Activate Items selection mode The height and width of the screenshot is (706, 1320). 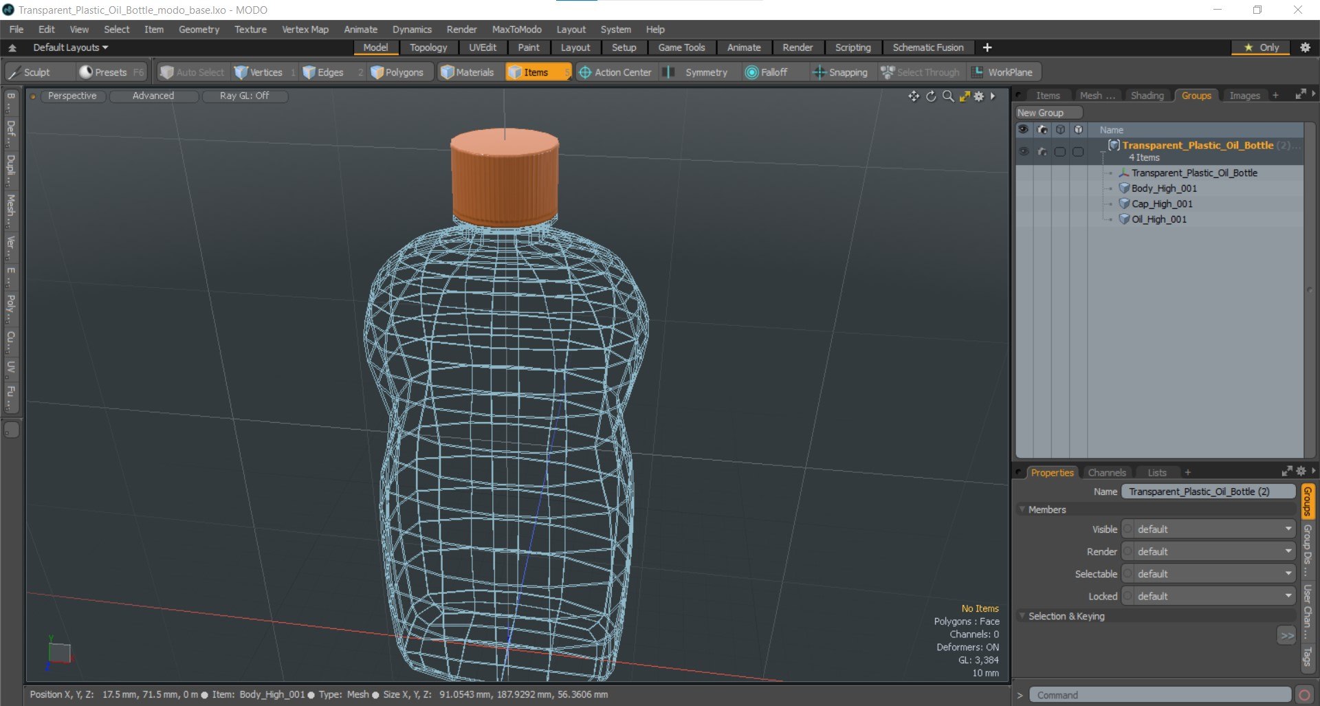tap(538, 72)
